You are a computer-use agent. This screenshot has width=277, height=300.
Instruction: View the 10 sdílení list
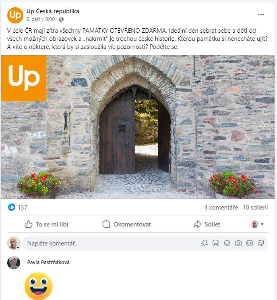pyautogui.click(x=255, y=208)
